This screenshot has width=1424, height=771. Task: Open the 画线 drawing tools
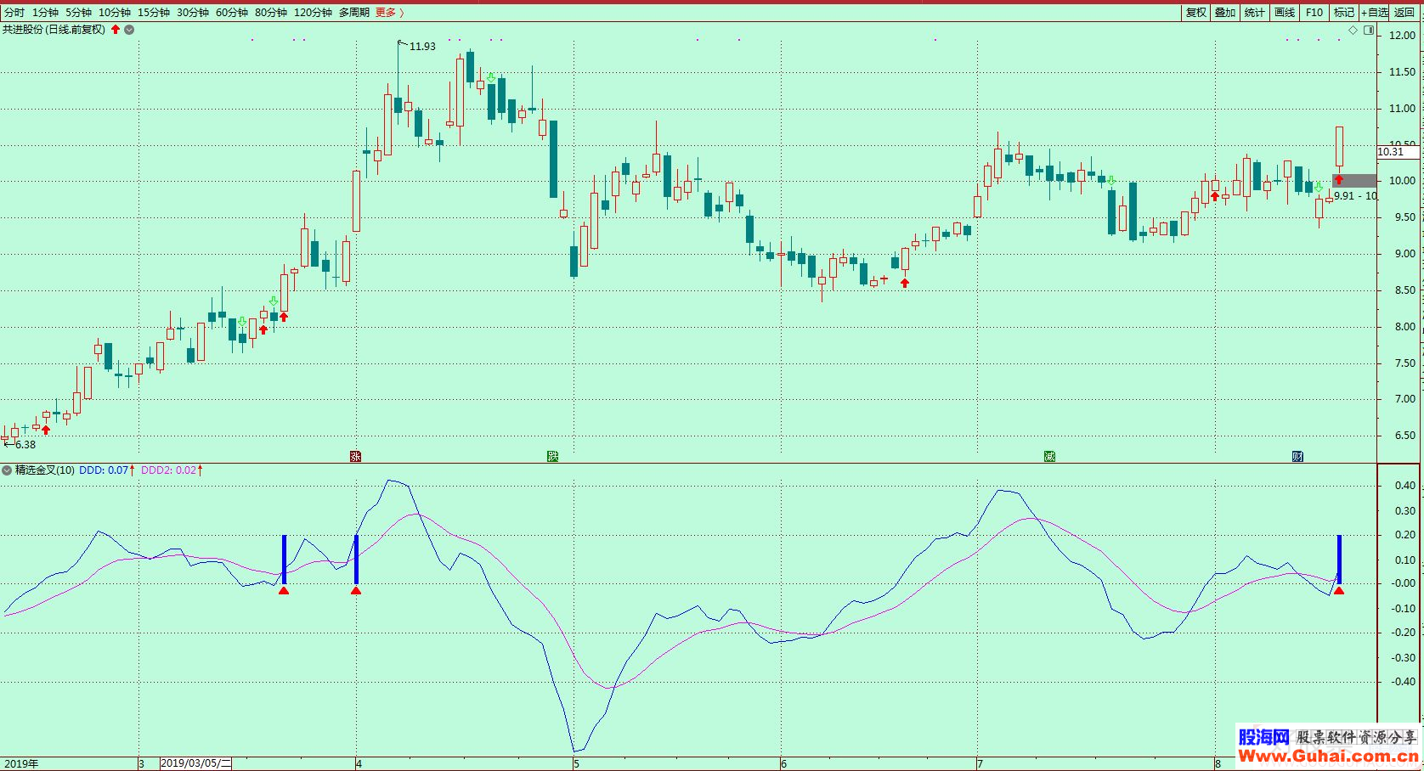(x=1285, y=13)
